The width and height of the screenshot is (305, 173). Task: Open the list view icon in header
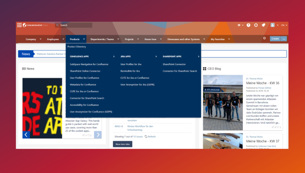click(x=239, y=25)
